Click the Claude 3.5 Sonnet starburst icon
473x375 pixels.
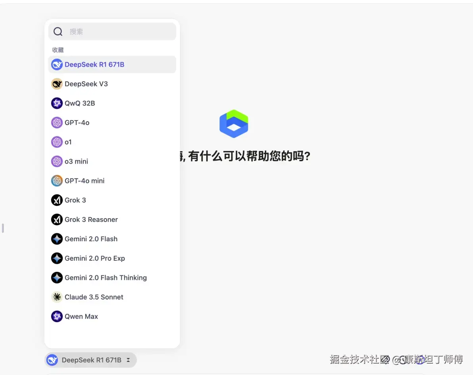click(x=57, y=297)
